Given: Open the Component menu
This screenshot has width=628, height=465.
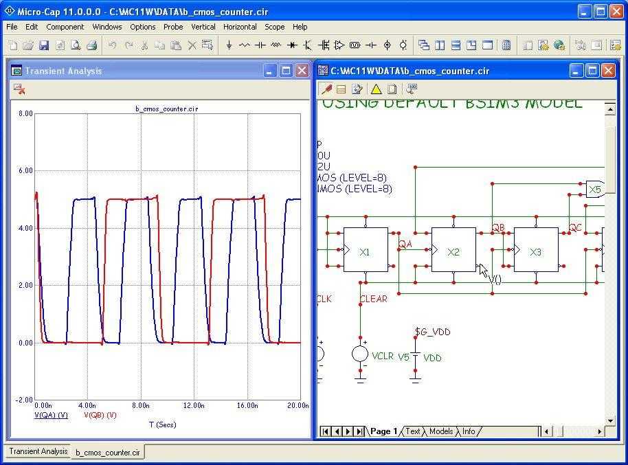Looking at the screenshot, I should click(65, 27).
